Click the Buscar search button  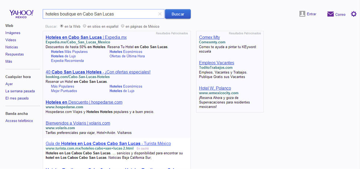click(178, 14)
